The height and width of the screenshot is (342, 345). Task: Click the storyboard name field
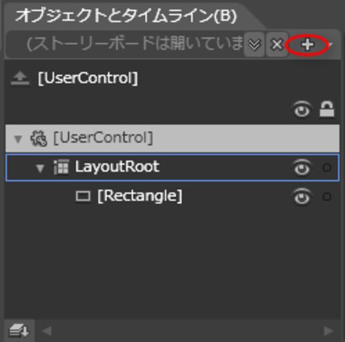126,43
